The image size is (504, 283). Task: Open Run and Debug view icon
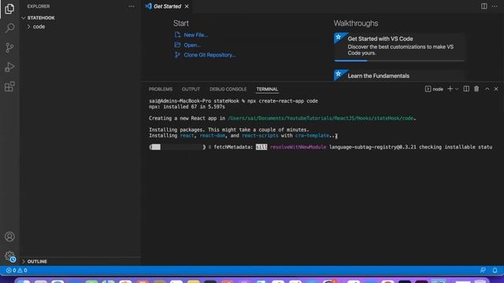9,67
